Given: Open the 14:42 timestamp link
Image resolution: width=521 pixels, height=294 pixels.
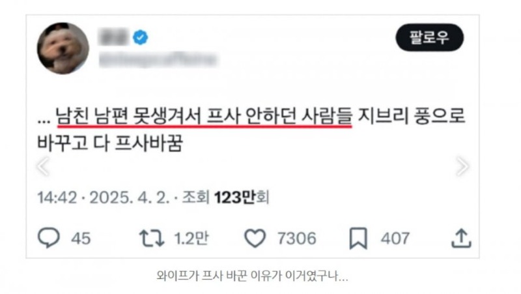Looking at the screenshot, I should point(57,198).
